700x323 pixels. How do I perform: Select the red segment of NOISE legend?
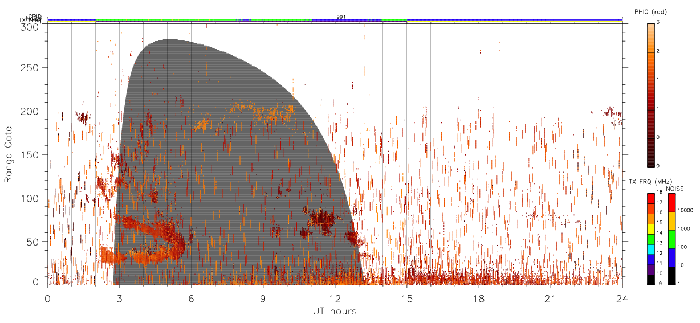coord(671,203)
